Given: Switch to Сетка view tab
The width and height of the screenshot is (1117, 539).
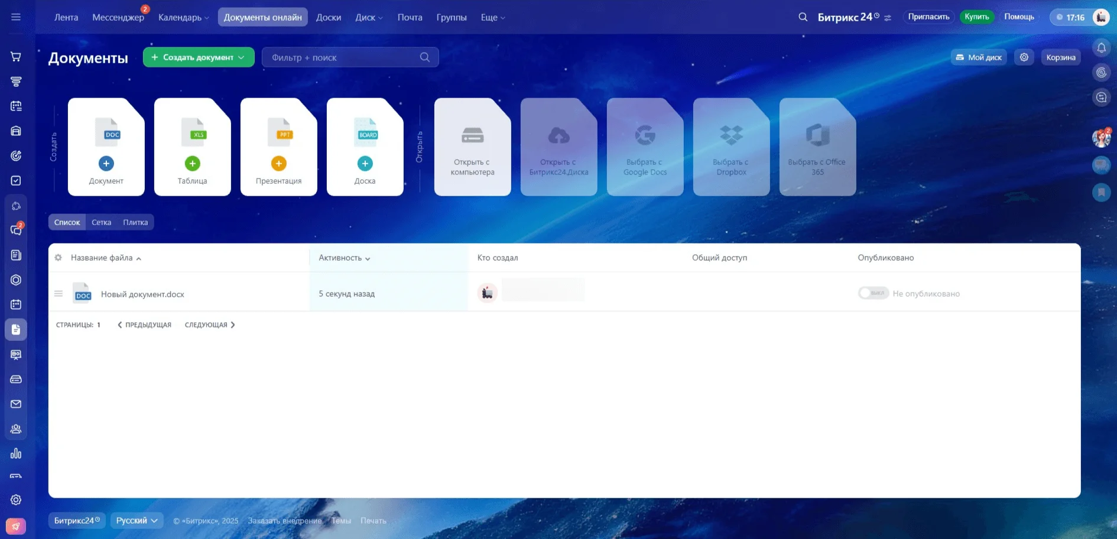Looking at the screenshot, I should [x=101, y=222].
